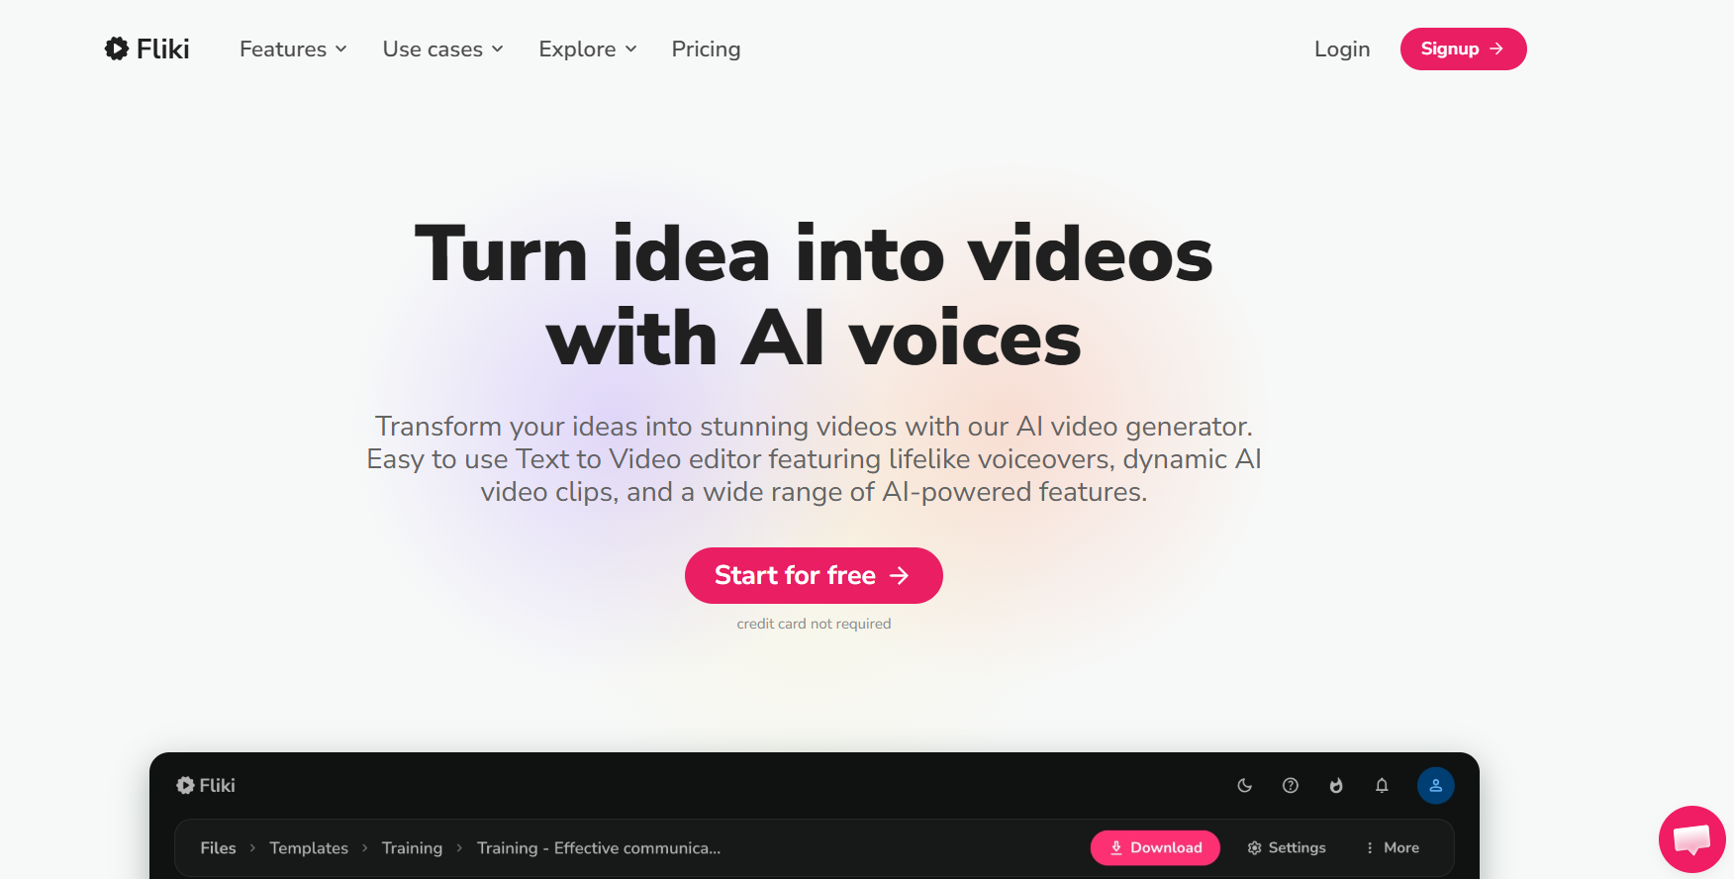Go to the Pricing page
This screenshot has width=1734, height=879.
pos(706,49)
